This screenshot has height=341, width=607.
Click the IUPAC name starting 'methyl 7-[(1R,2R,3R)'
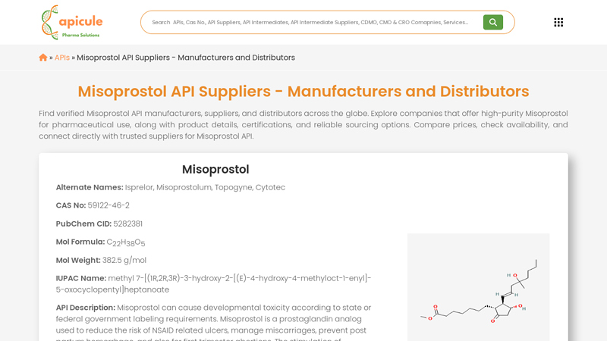(214, 283)
